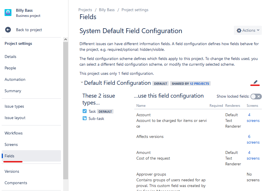Click the pencil edit field configuration icon
This screenshot has width=267, height=191.
(x=256, y=82)
